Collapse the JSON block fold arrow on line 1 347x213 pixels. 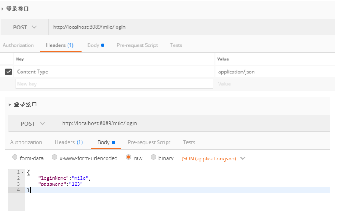[22, 172]
